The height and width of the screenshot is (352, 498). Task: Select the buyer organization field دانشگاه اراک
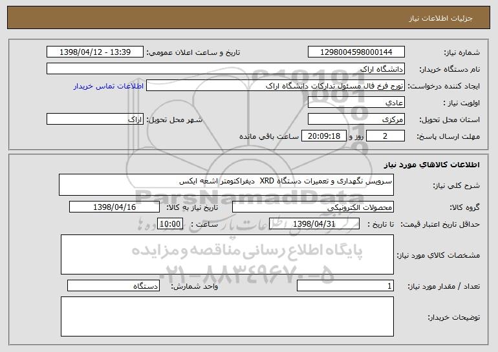pos(226,69)
